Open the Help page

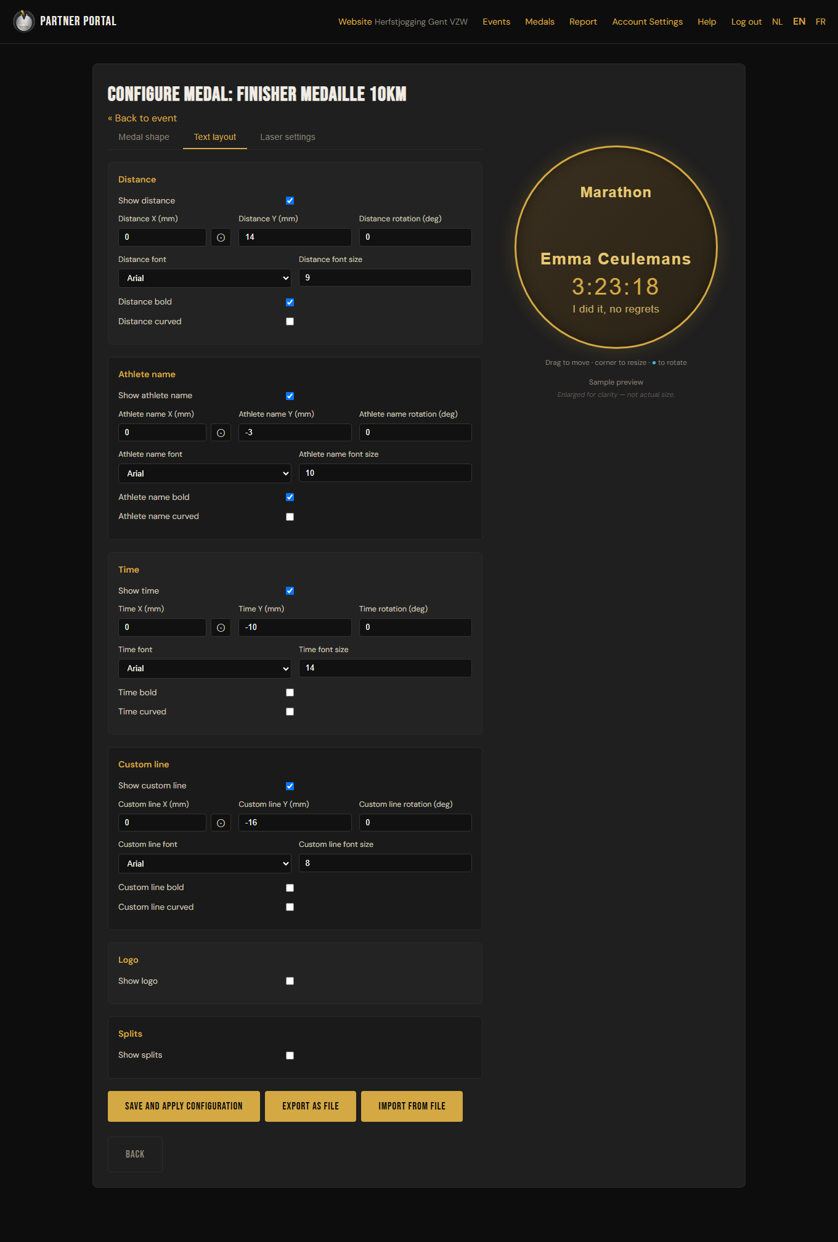[707, 22]
